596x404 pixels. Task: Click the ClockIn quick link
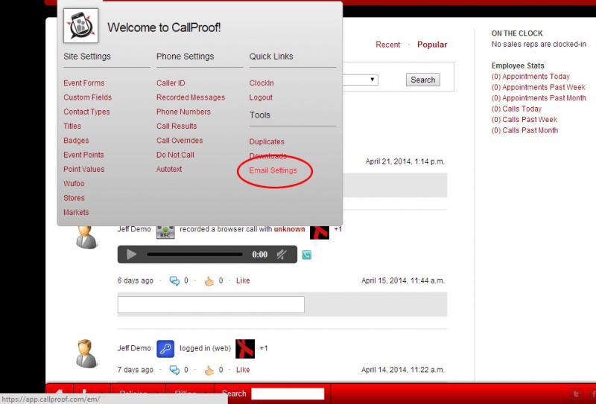pos(261,83)
